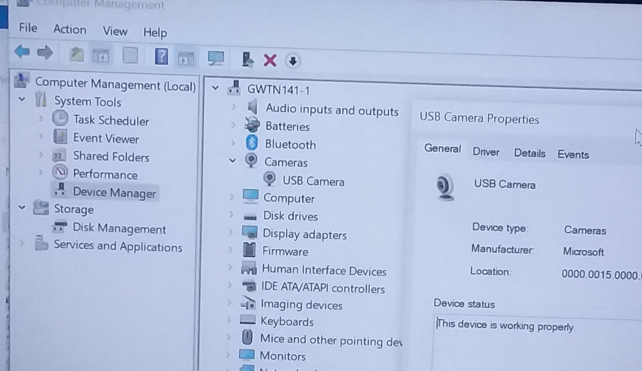Collapse the Storage node

click(22, 207)
